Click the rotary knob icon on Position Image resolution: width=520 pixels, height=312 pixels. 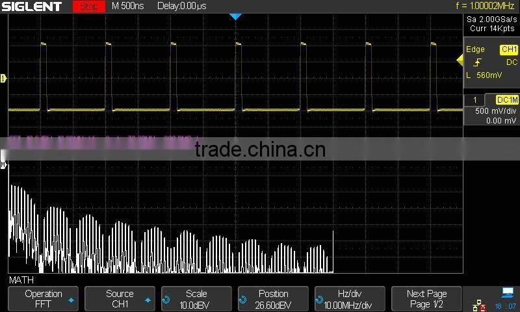242,300
